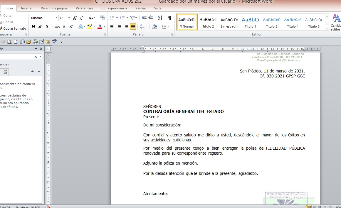Click the bullet list icon
The height and width of the screenshot is (208, 341).
[112, 18]
